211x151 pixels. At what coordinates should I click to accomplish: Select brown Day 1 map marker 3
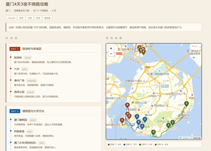(129, 116)
